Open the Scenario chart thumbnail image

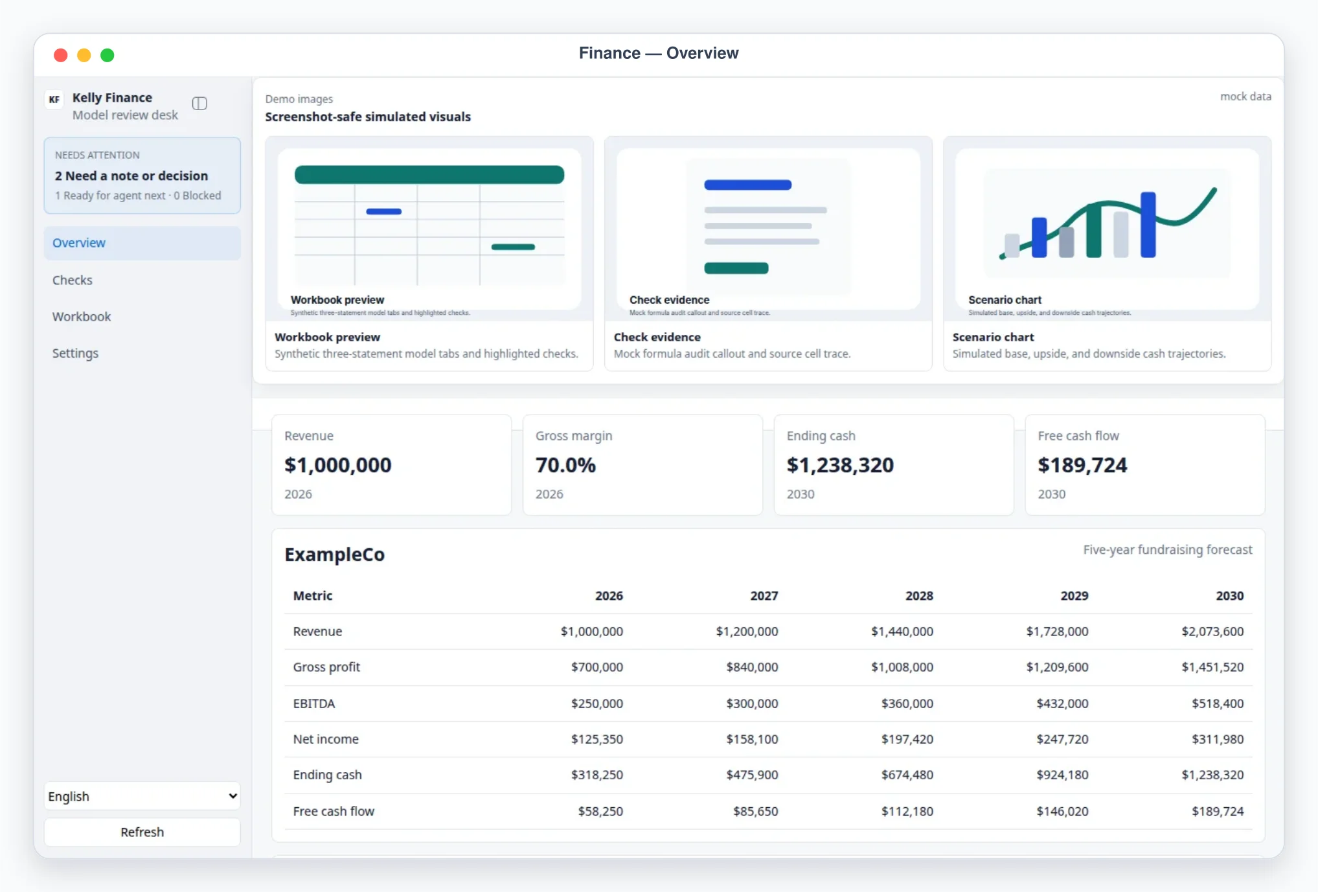pos(1108,229)
